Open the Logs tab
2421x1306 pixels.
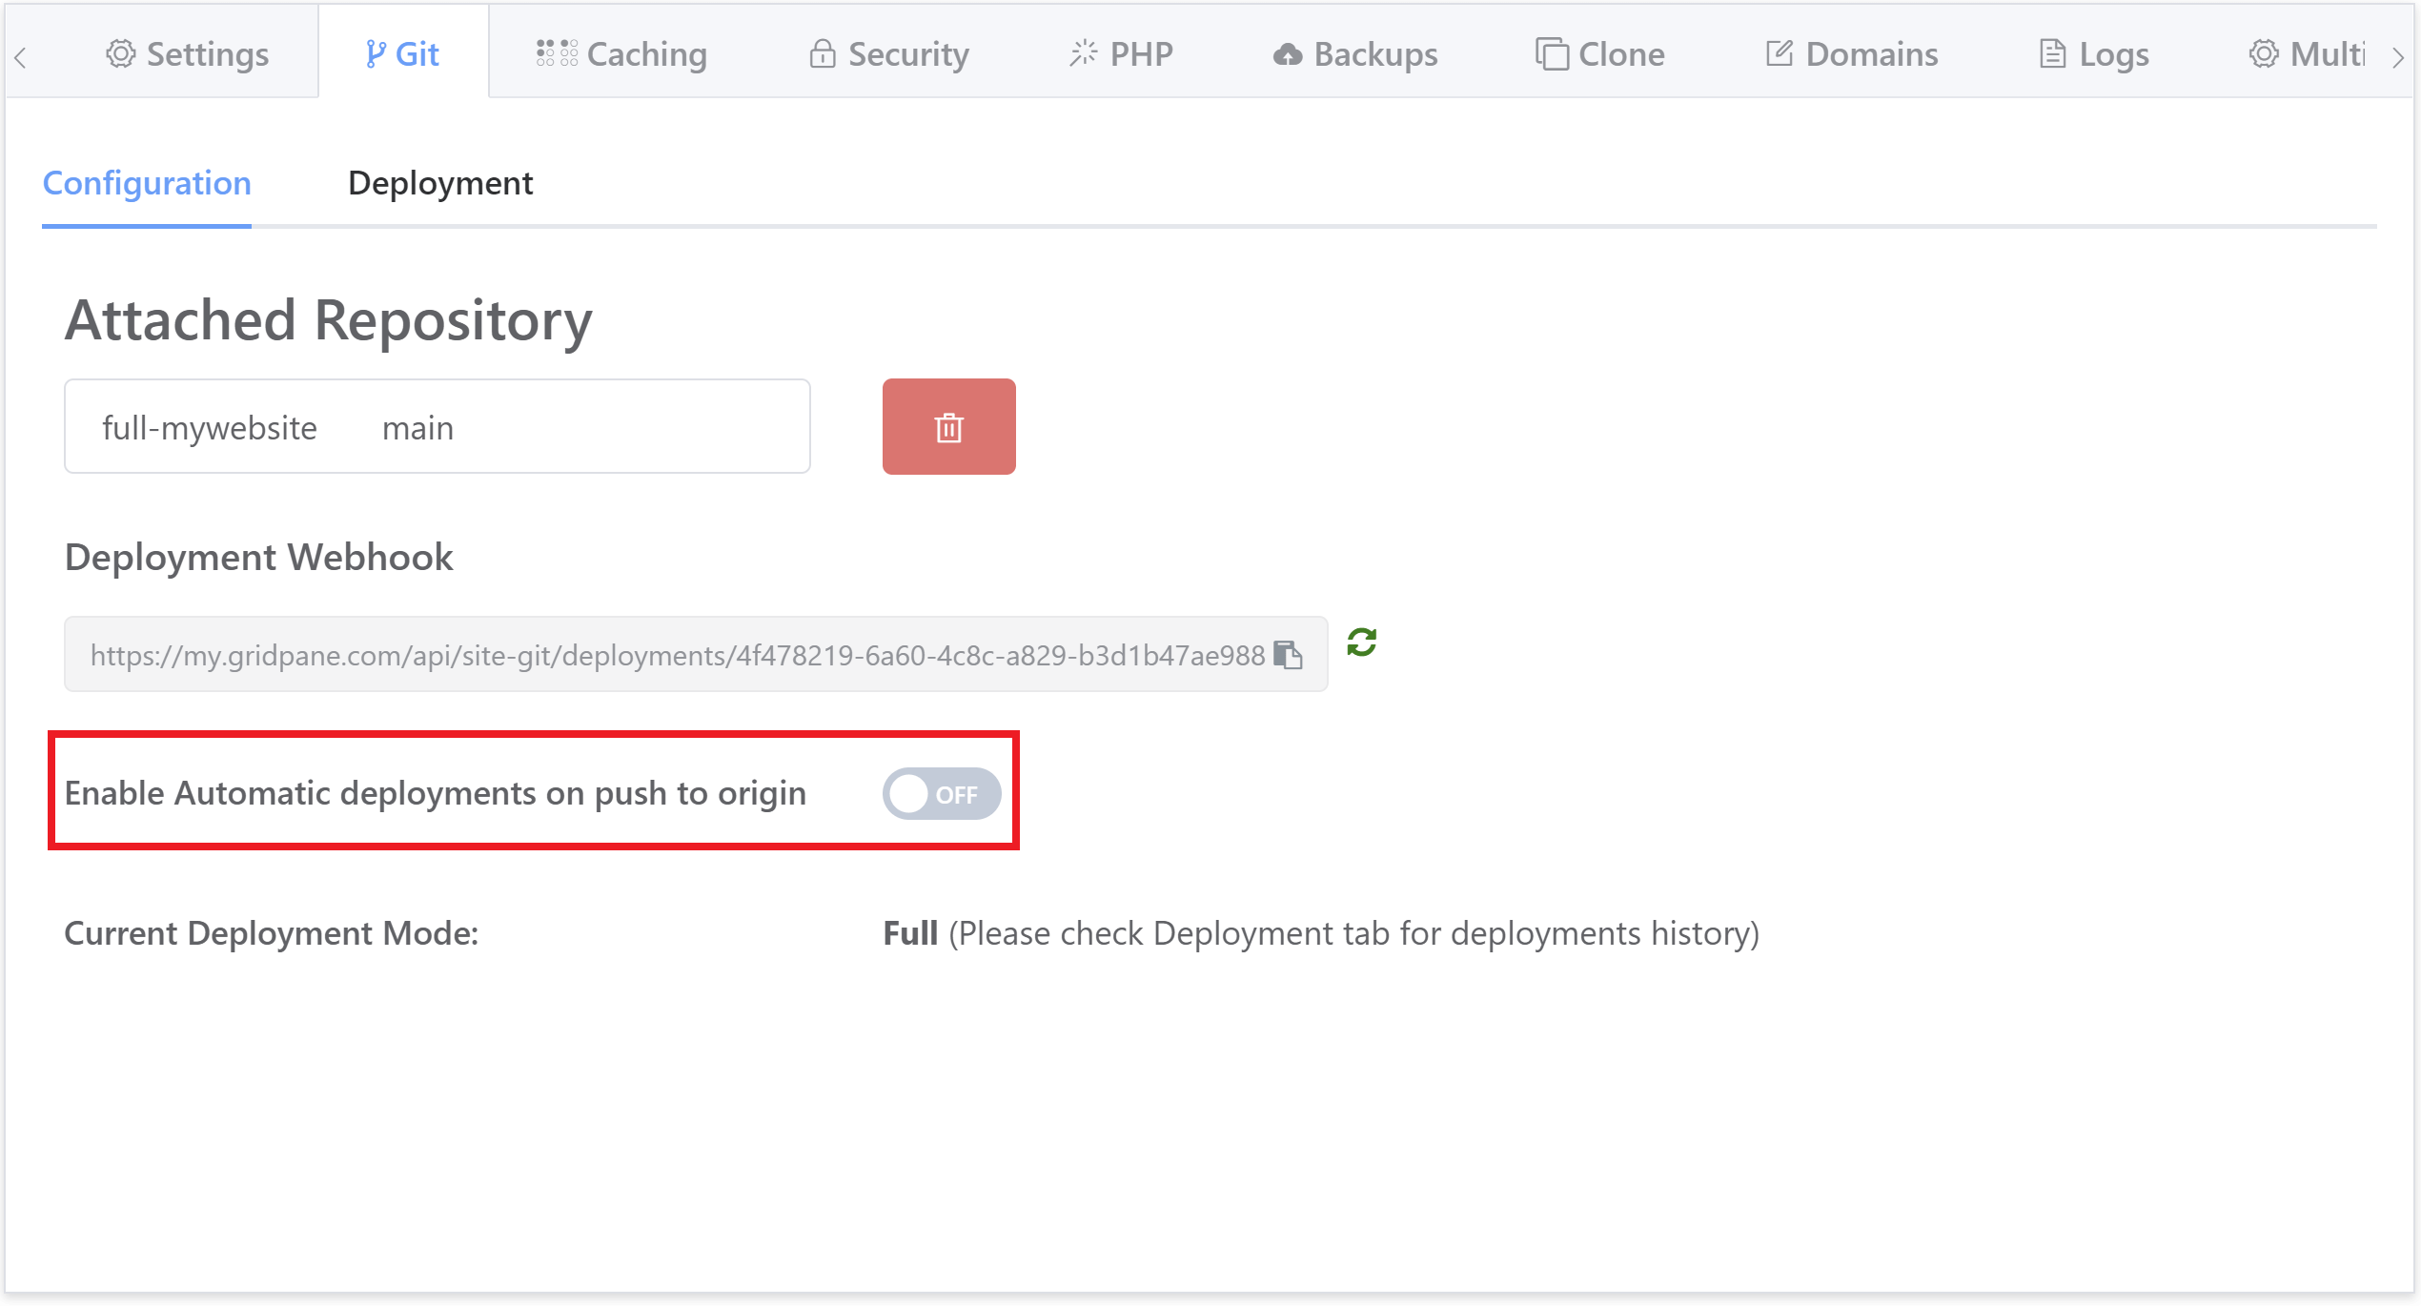(2093, 54)
